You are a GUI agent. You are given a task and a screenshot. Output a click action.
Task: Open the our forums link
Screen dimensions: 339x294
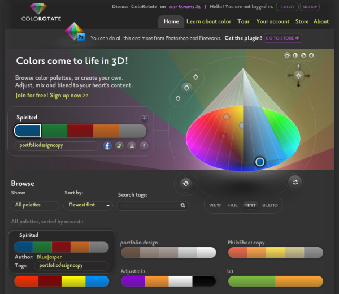(181, 7)
